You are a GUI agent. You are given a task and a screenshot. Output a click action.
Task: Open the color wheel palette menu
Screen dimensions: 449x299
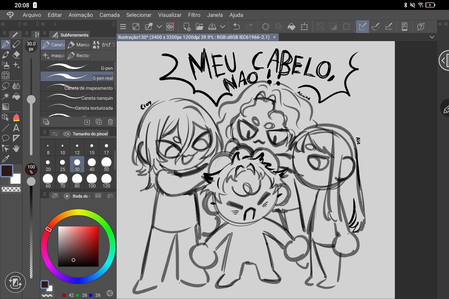[x=45, y=195]
